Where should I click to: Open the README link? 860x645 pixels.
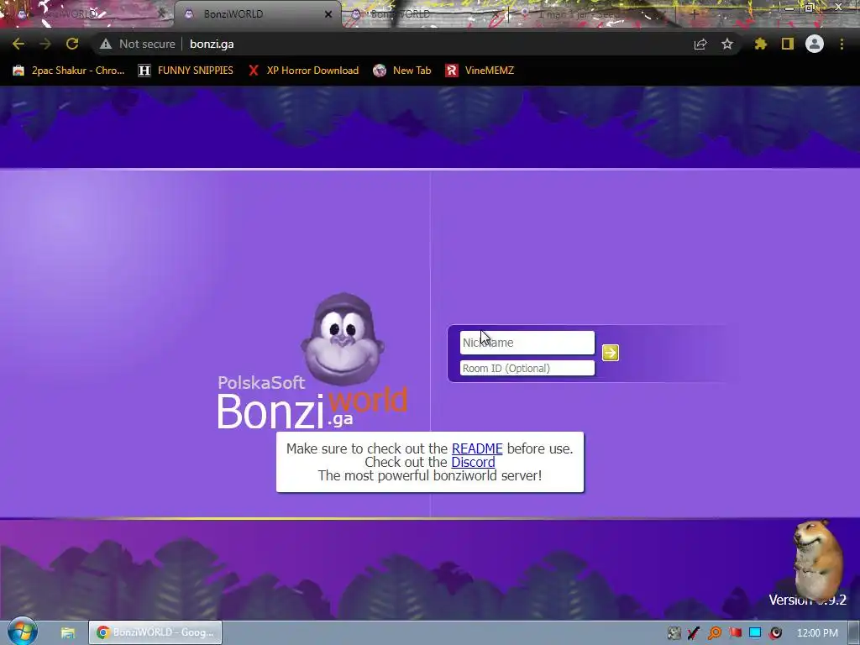click(x=477, y=448)
